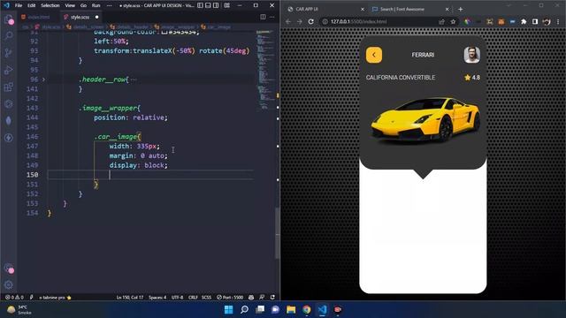Open Accounts icon in activity bar

pyautogui.click(x=9, y=268)
